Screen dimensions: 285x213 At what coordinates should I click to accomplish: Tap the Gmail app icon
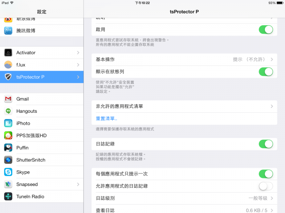point(8,99)
